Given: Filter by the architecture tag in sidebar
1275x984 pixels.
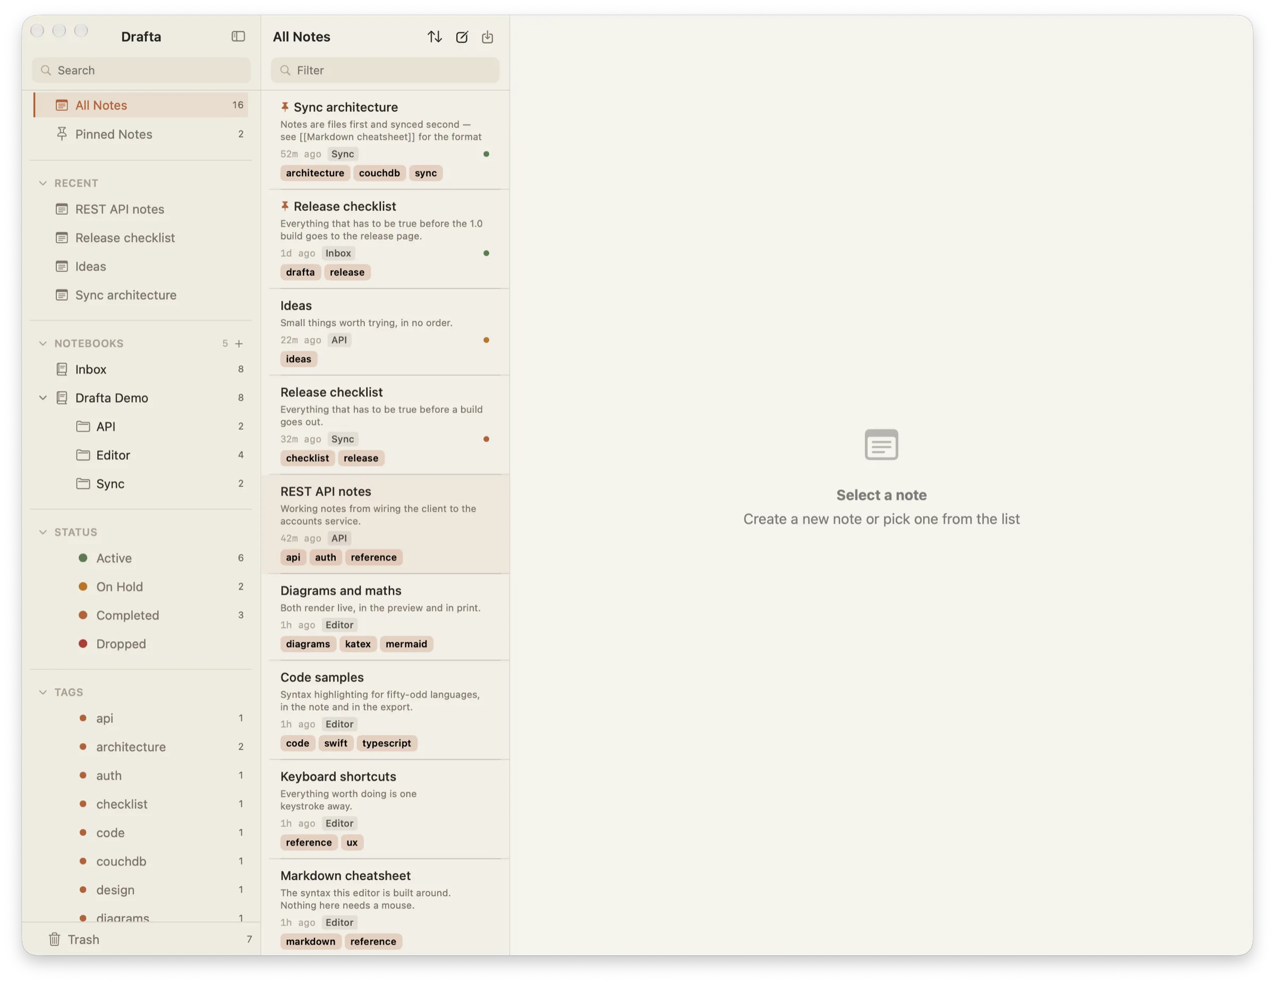Looking at the screenshot, I should 140,747.
